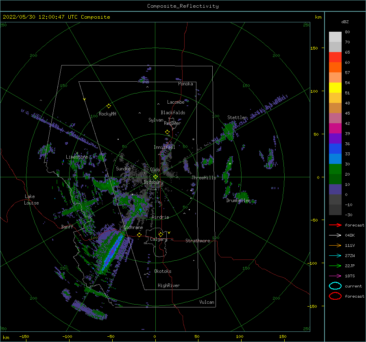The height and width of the screenshot is (342, 366).
Task: Click the Okotoks label
Action: point(163,271)
